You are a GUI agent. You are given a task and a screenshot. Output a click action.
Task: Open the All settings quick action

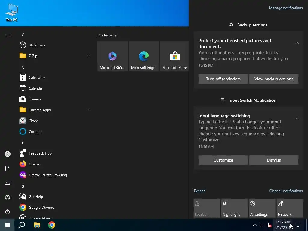coord(262,208)
